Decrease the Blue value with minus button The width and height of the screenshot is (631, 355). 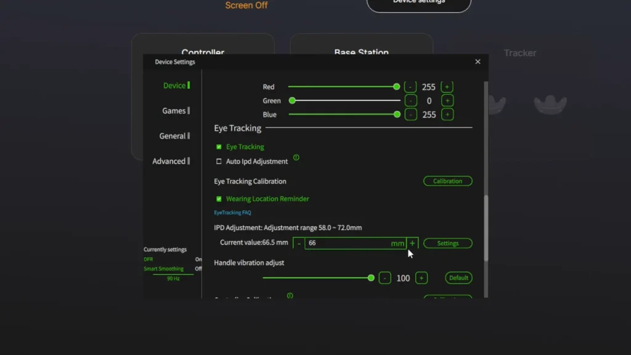pyautogui.click(x=410, y=115)
